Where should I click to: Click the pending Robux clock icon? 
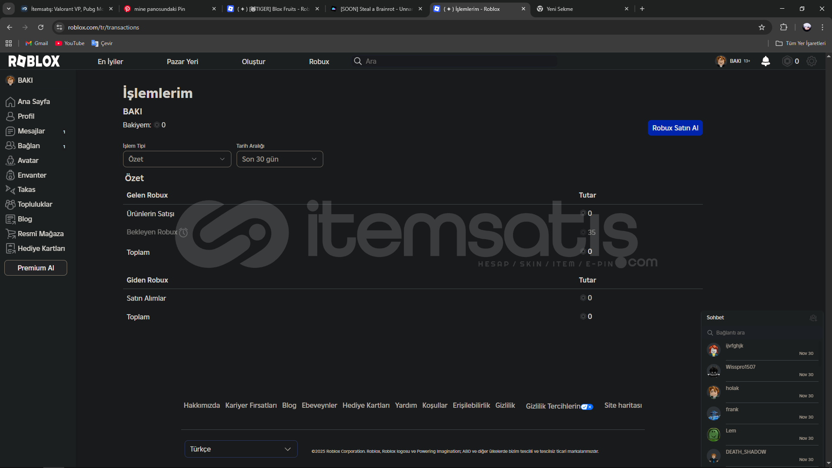click(183, 233)
